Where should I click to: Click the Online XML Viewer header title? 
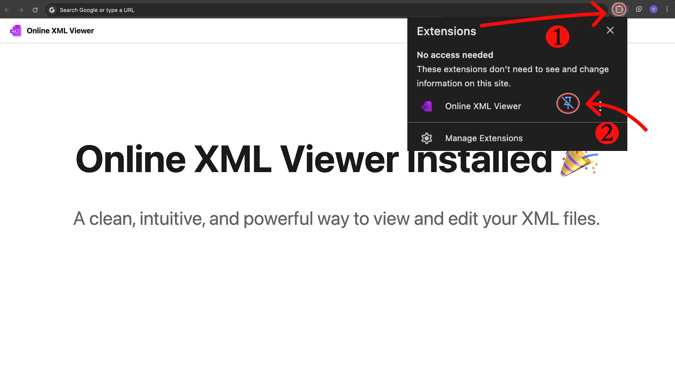(x=60, y=31)
